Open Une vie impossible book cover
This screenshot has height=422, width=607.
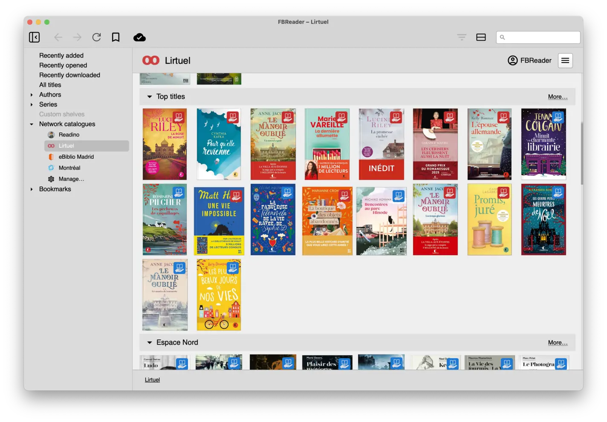pos(219,221)
